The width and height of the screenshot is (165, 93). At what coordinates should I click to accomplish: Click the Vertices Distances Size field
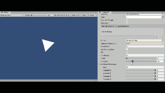[145, 67]
